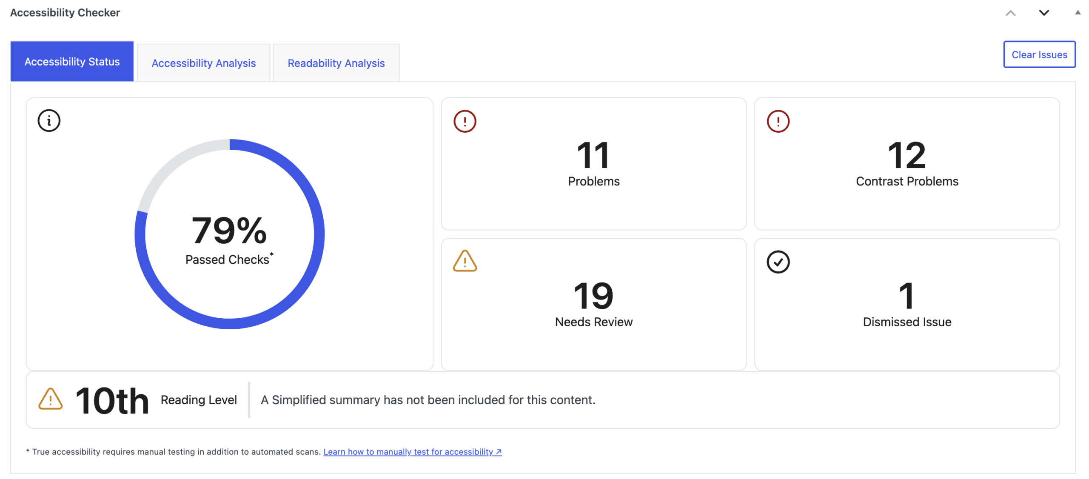Click the 11 Problems count card
Viewport: 1089px width, 479px height.
click(x=593, y=164)
